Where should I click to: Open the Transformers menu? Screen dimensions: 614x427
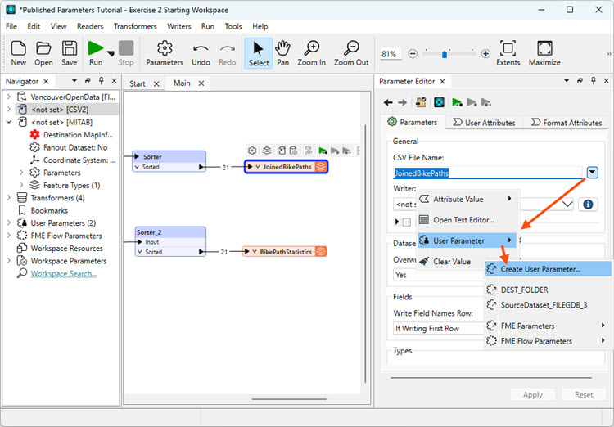pyautogui.click(x=135, y=26)
